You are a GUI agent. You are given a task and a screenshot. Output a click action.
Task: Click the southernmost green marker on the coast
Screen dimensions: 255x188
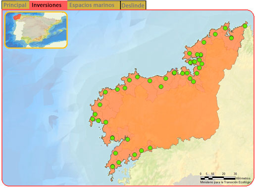[112, 167]
